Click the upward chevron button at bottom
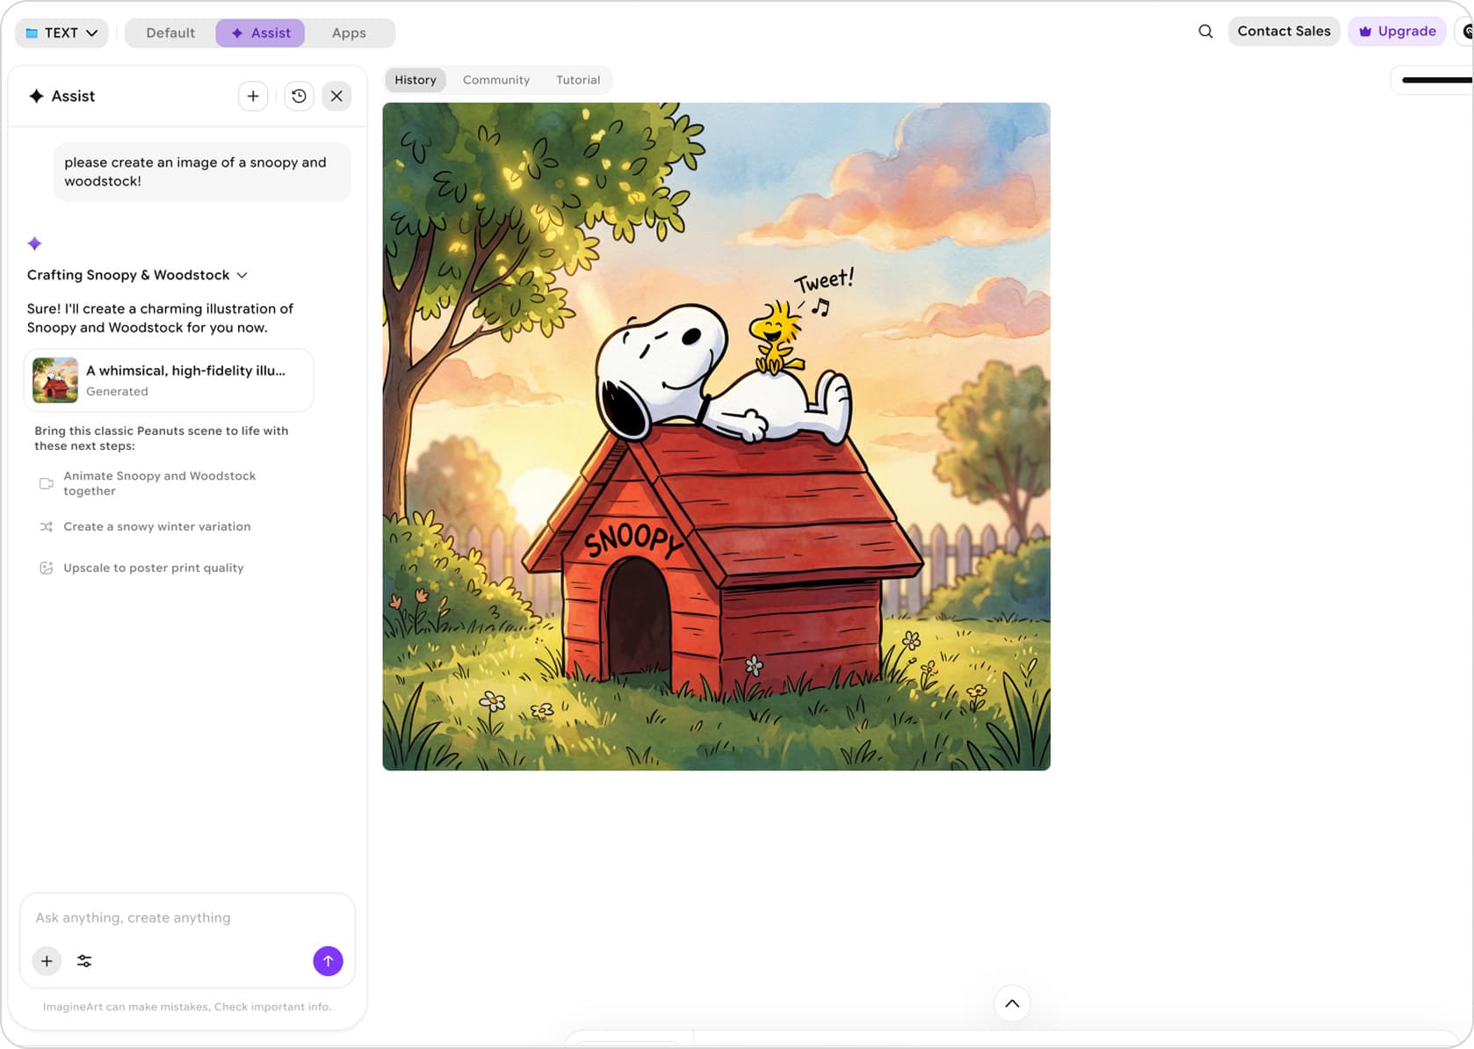 (1012, 1003)
